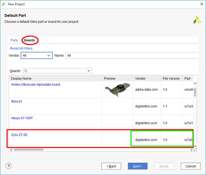The height and width of the screenshot is (175, 206).
Task: Click the Vivado logo in header
Action: (197, 20)
